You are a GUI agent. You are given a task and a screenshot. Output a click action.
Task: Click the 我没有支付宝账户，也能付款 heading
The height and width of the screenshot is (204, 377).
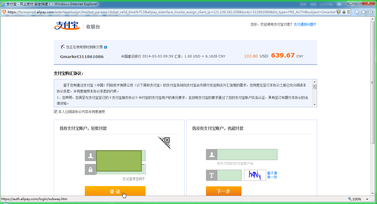click(218, 128)
